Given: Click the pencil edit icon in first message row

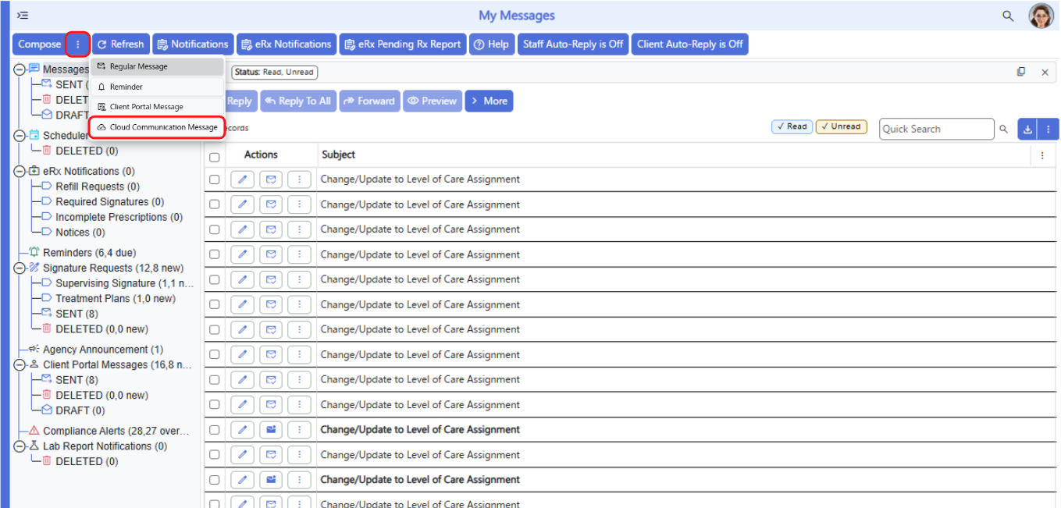Looking at the screenshot, I should (x=243, y=179).
